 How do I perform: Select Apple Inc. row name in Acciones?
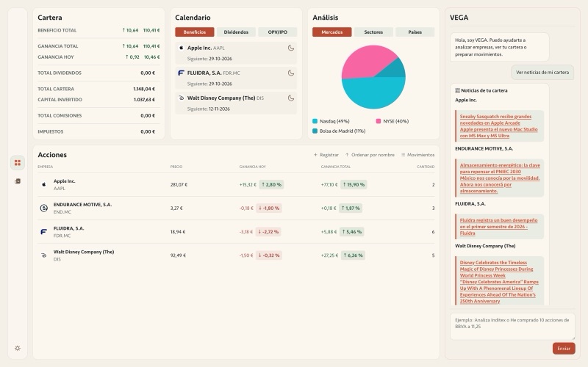65,181
